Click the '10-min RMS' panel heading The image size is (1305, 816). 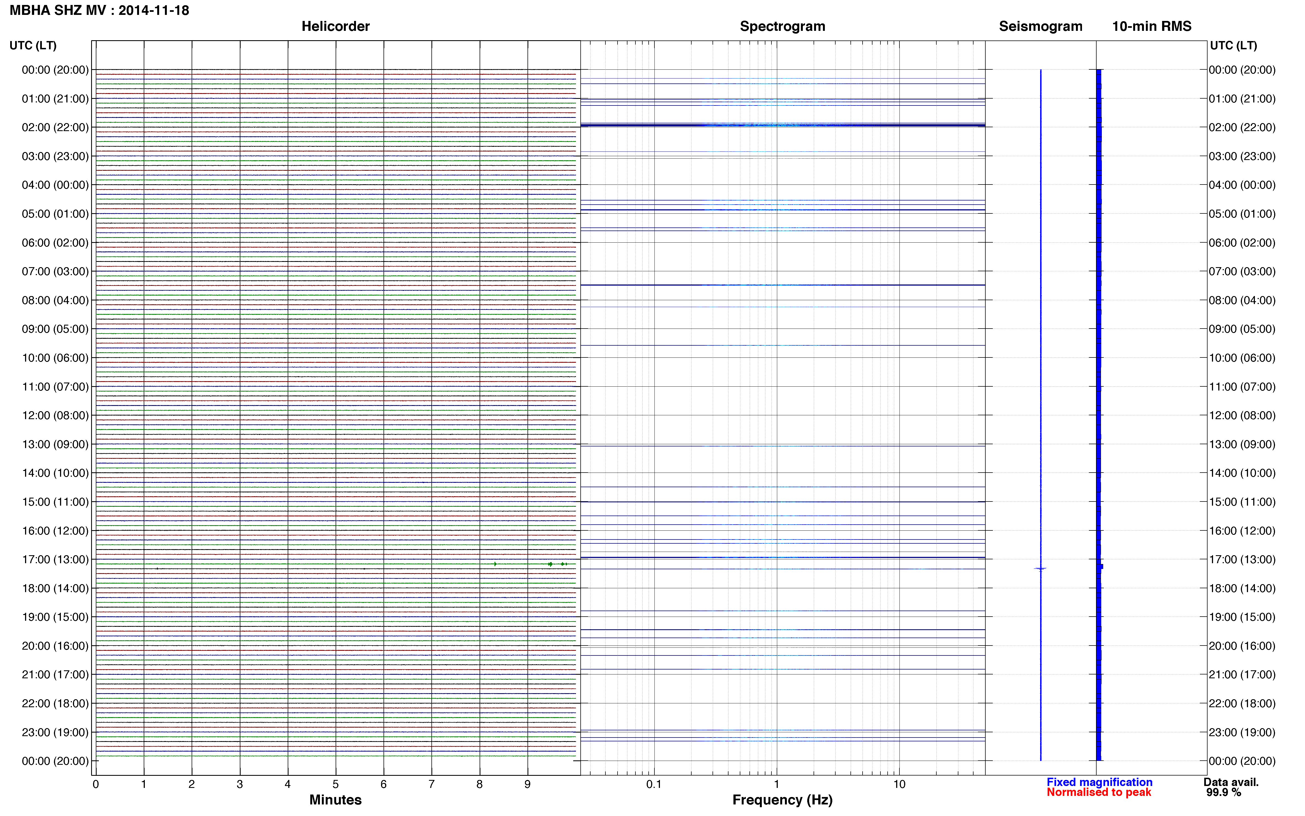click(1152, 26)
